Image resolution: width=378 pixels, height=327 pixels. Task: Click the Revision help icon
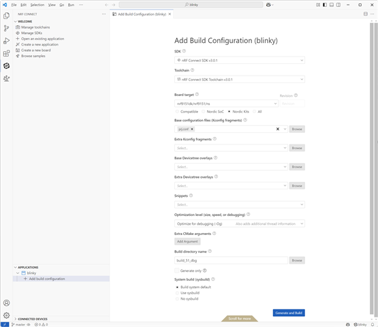pos(296,95)
